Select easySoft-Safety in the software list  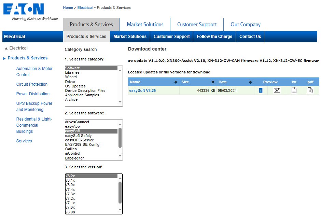(79, 135)
